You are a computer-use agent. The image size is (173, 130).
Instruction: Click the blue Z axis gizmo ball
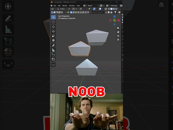(x=115, y=16)
